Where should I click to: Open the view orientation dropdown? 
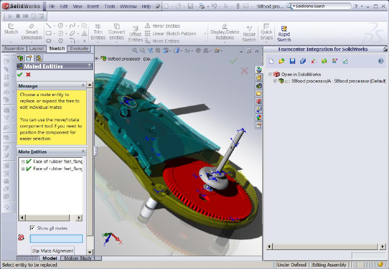point(170,51)
